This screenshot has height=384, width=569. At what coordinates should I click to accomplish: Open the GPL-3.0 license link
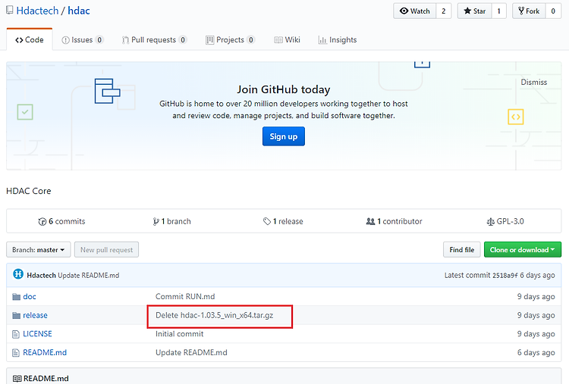coord(505,221)
